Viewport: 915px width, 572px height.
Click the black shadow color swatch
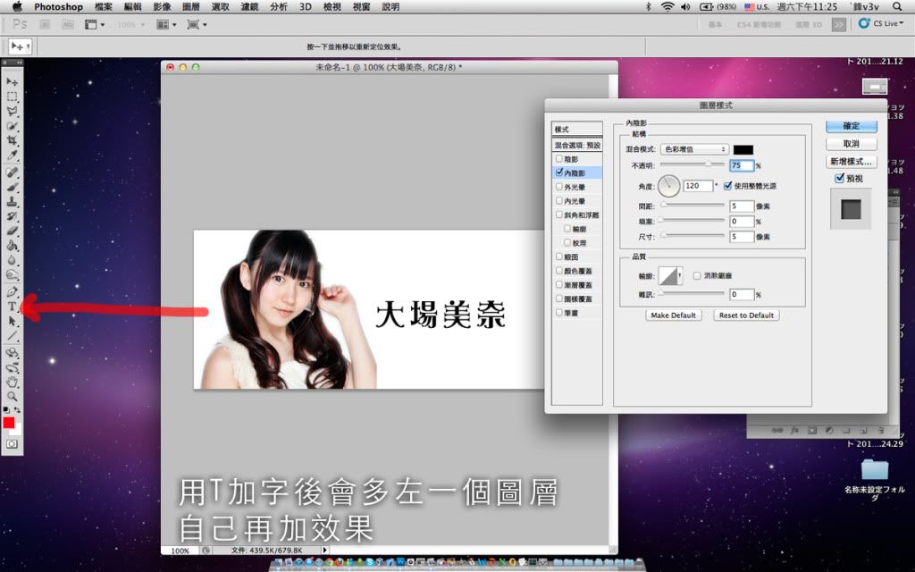click(x=743, y=149)
